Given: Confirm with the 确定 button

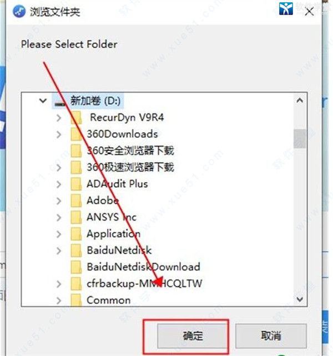Looking at the screenshot, I should point(192,336).
